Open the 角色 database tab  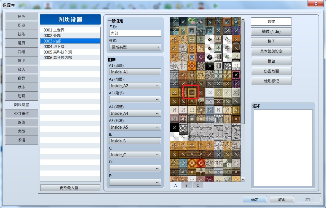click(x=22, y=17)
